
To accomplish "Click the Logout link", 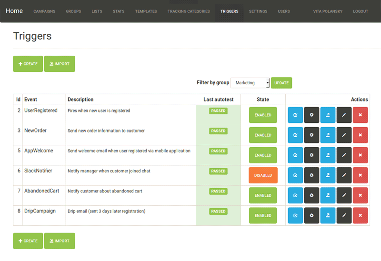I will [x=361, y=11].
